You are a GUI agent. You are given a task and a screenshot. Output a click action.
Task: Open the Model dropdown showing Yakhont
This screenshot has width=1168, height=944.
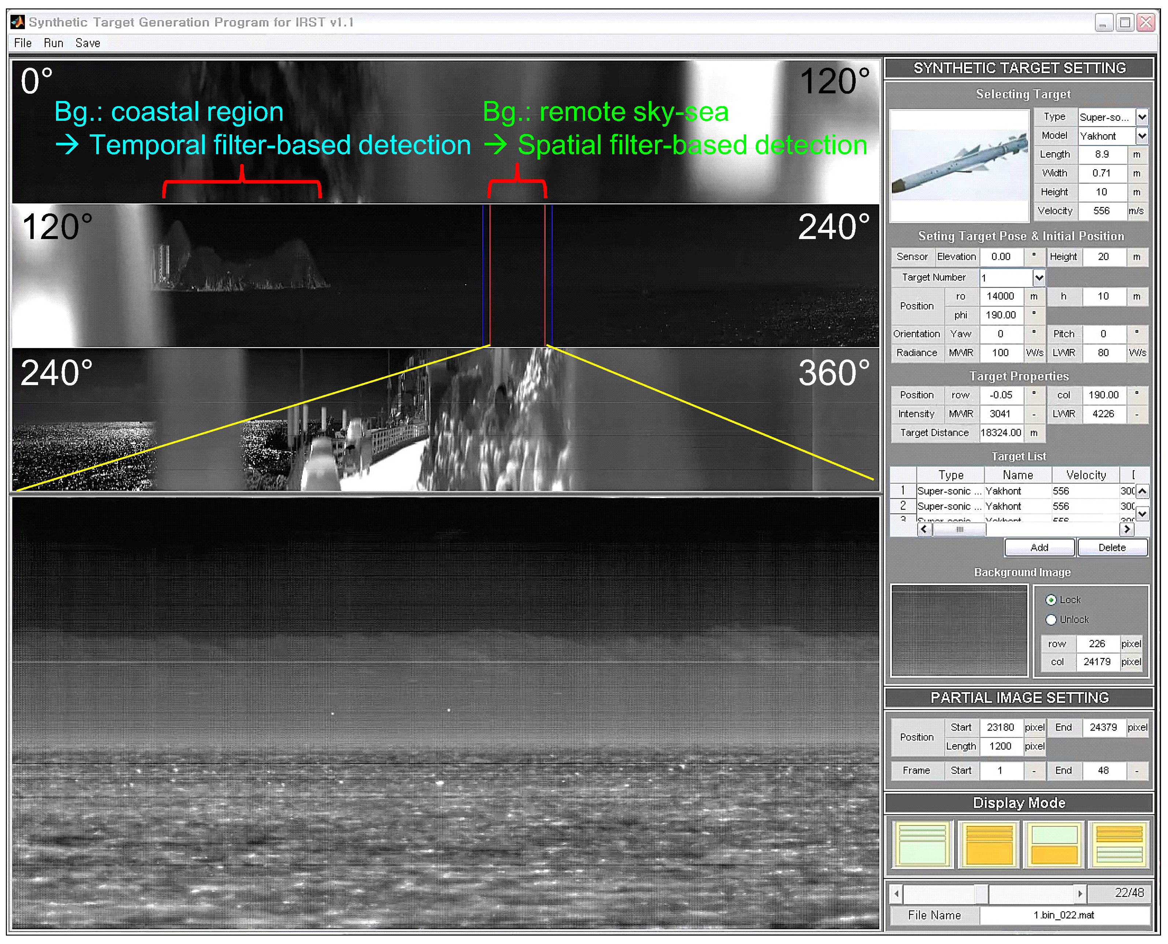[x=1142, y=136]
